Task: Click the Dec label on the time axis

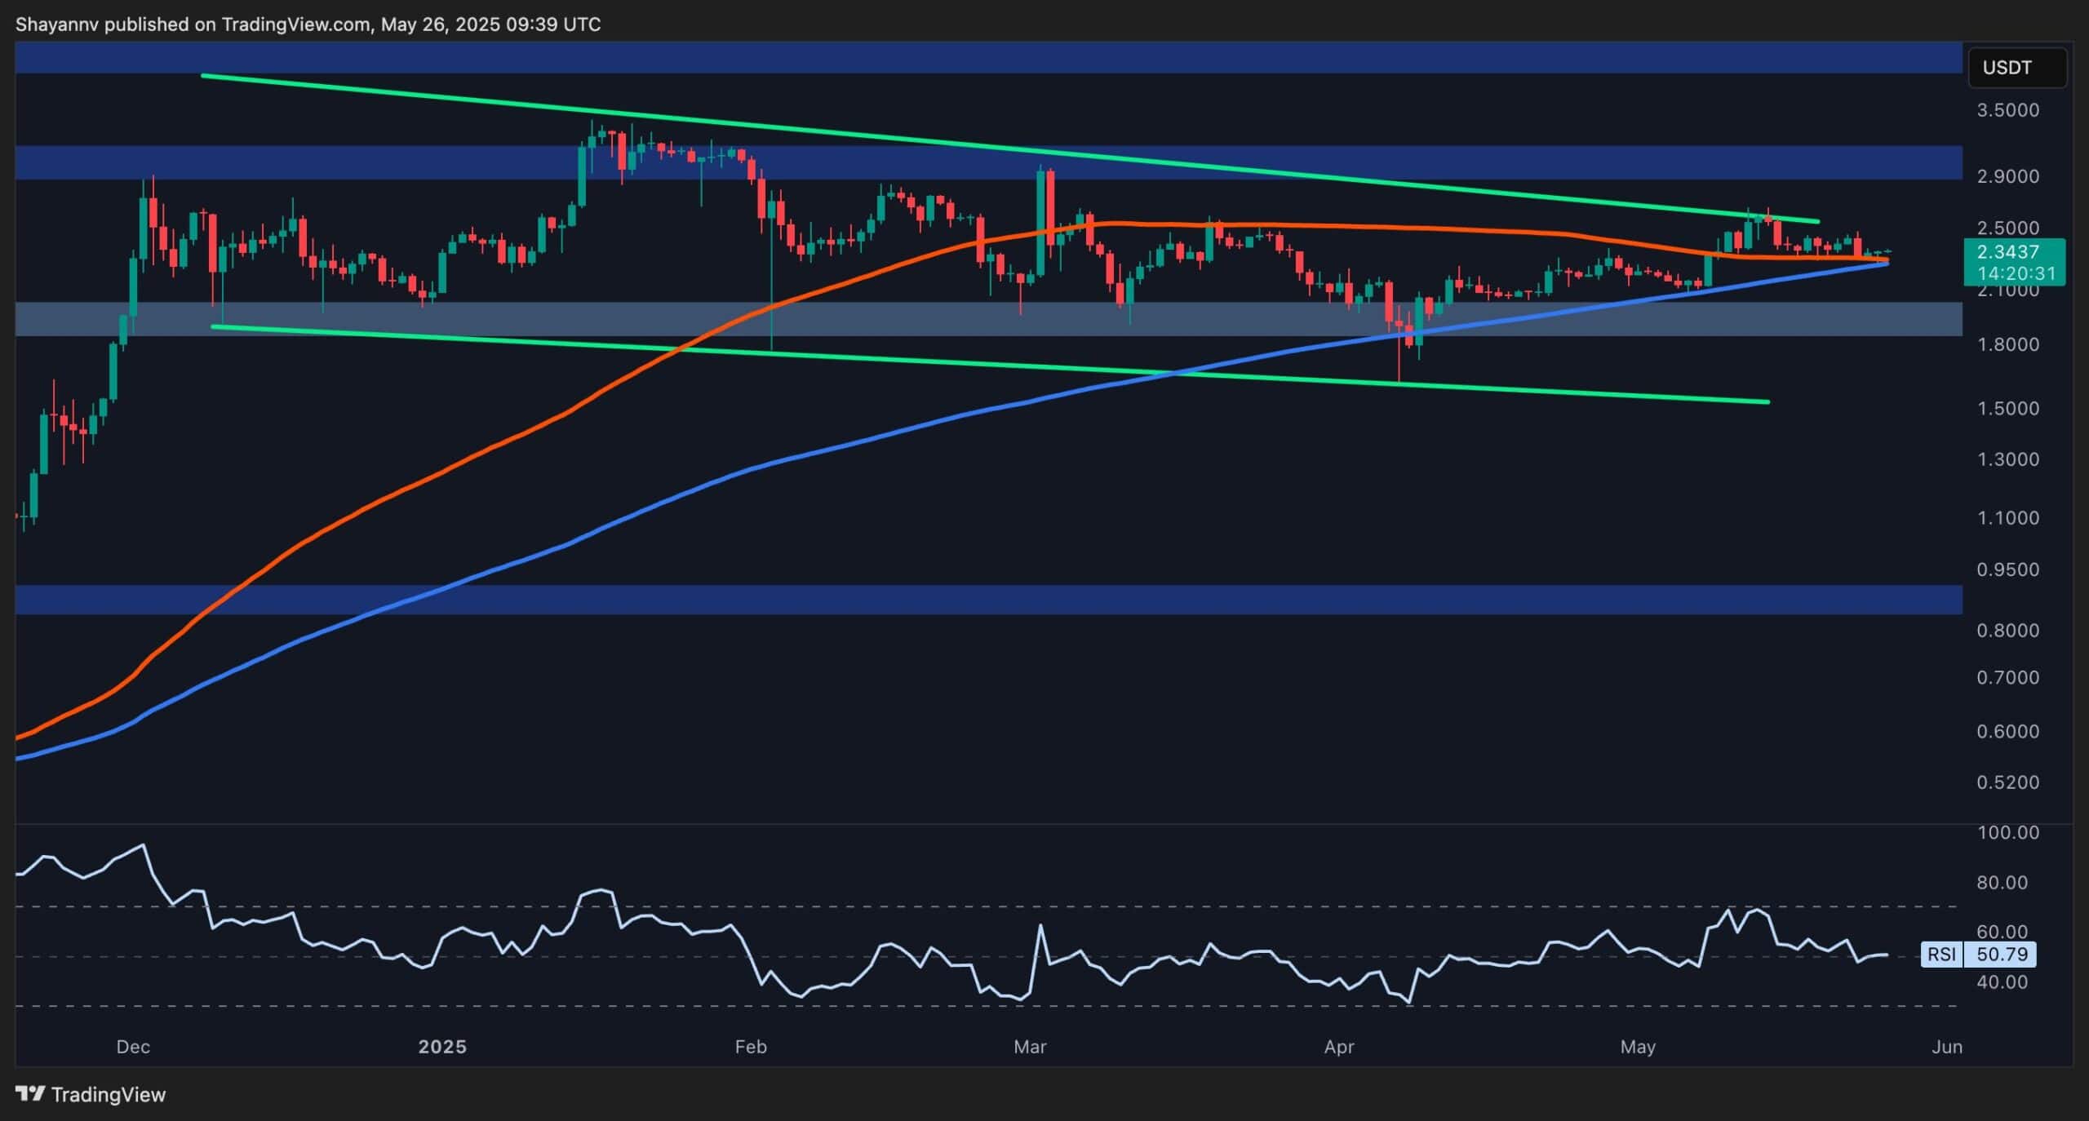Action: click(x=133, y=1047)
